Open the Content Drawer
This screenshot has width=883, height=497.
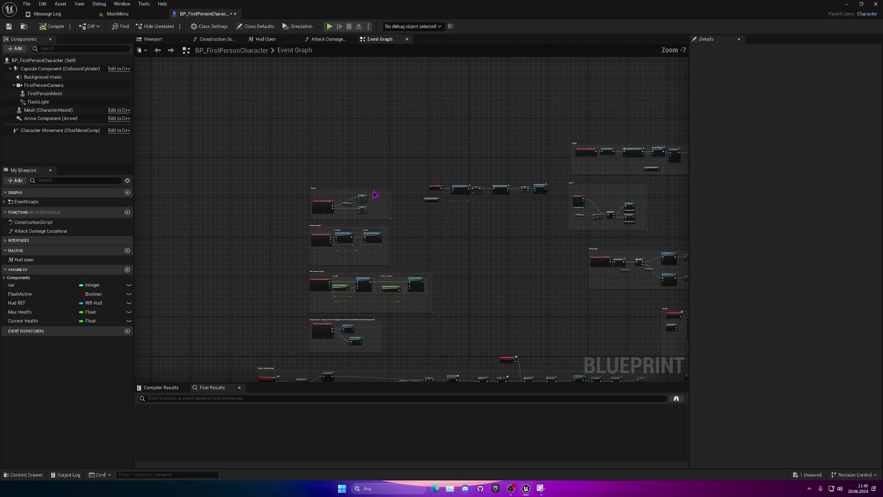click(23, 475)
